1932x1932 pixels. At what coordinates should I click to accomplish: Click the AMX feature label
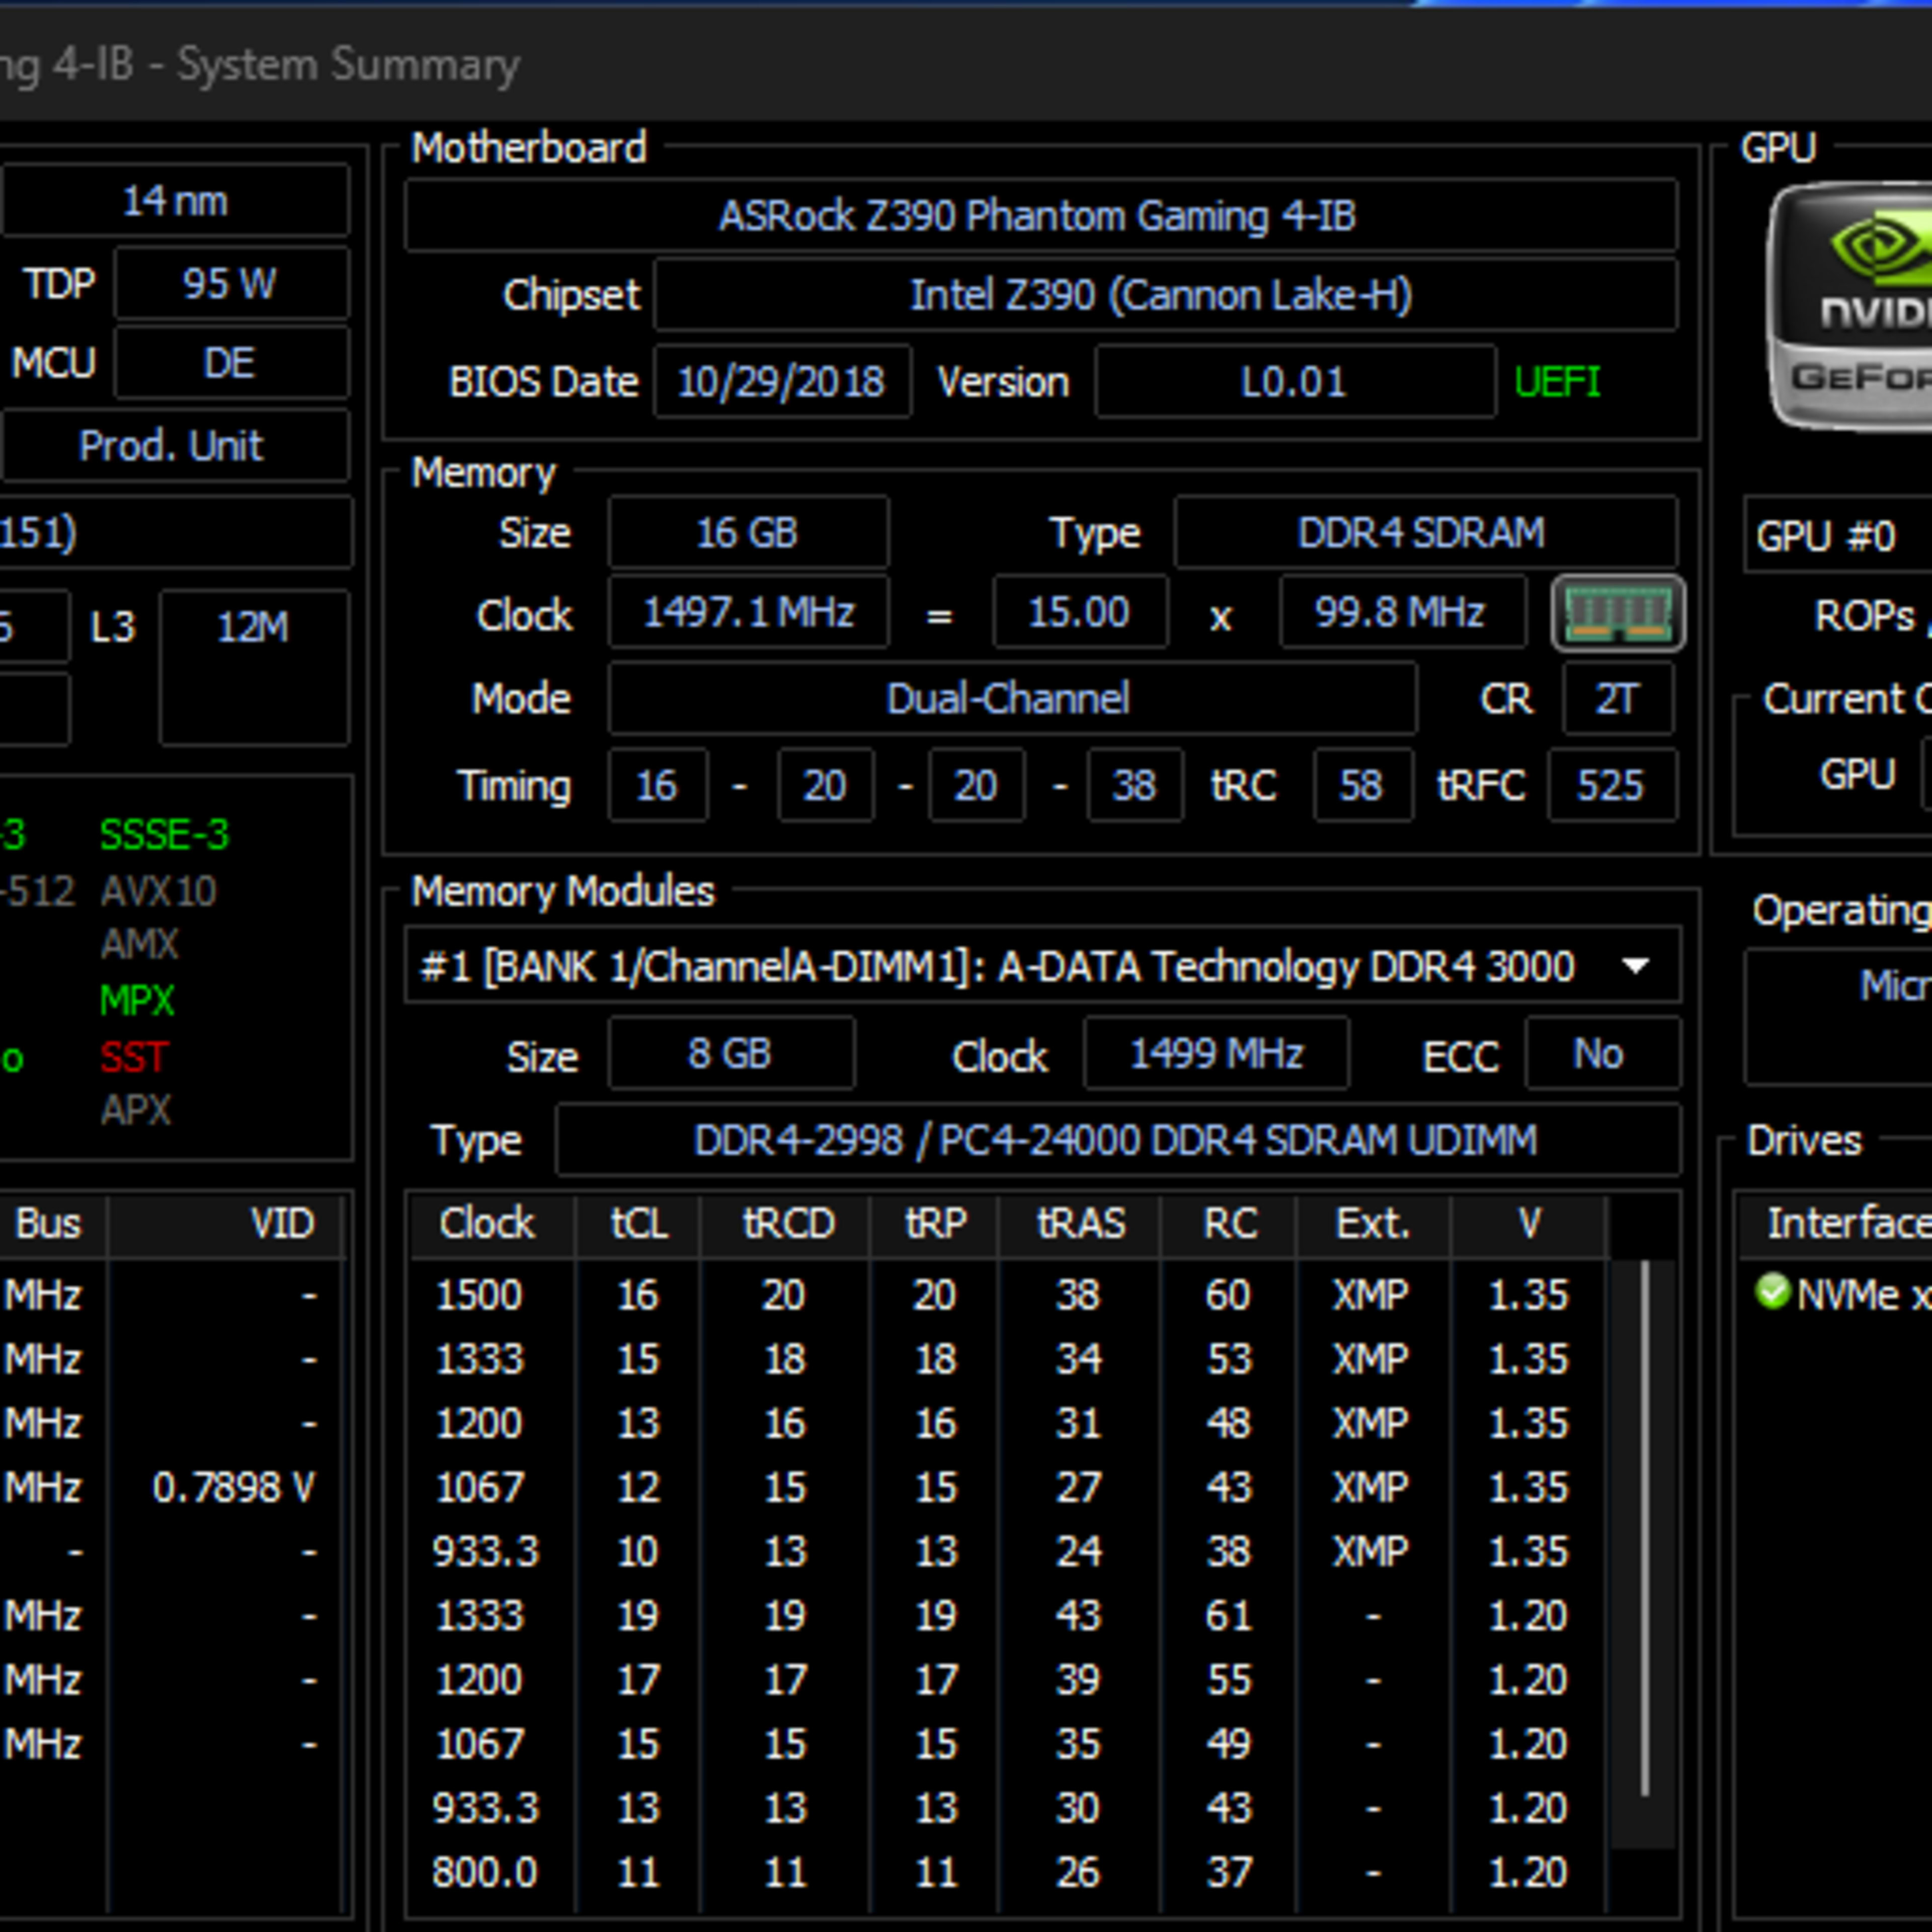point(139,944)
